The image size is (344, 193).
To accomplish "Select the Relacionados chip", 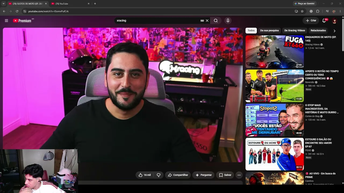I will [x=318, y=31].
